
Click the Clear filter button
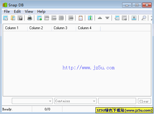click(144, 101)
